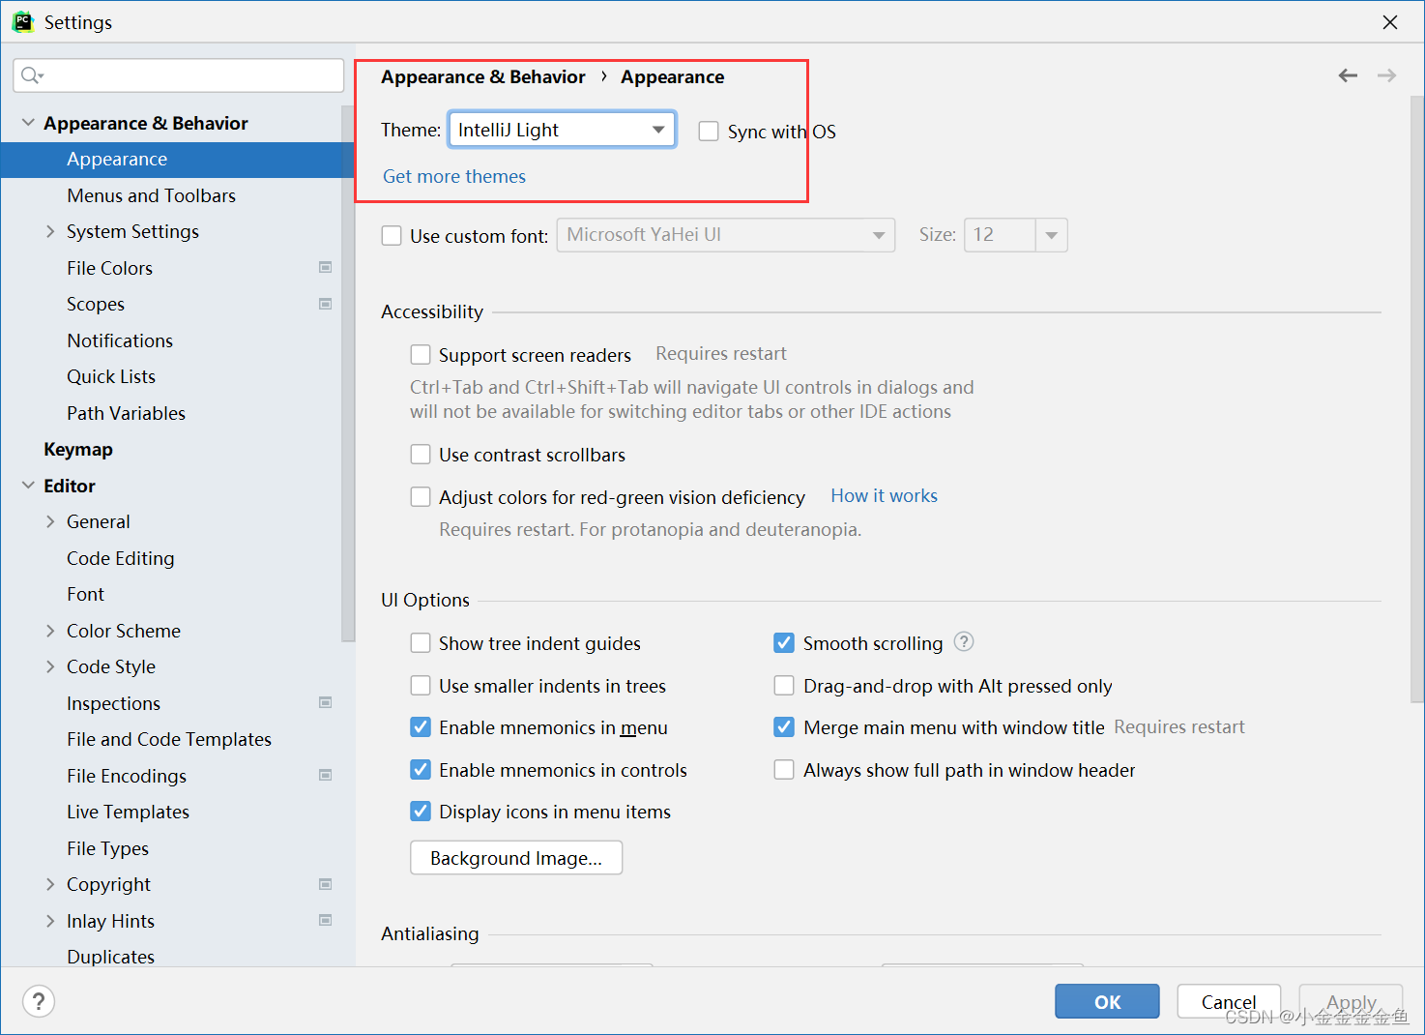Screen dimensions: 1425x1035
Task: Click the help question mark button
Action: tap(39, 1001)
